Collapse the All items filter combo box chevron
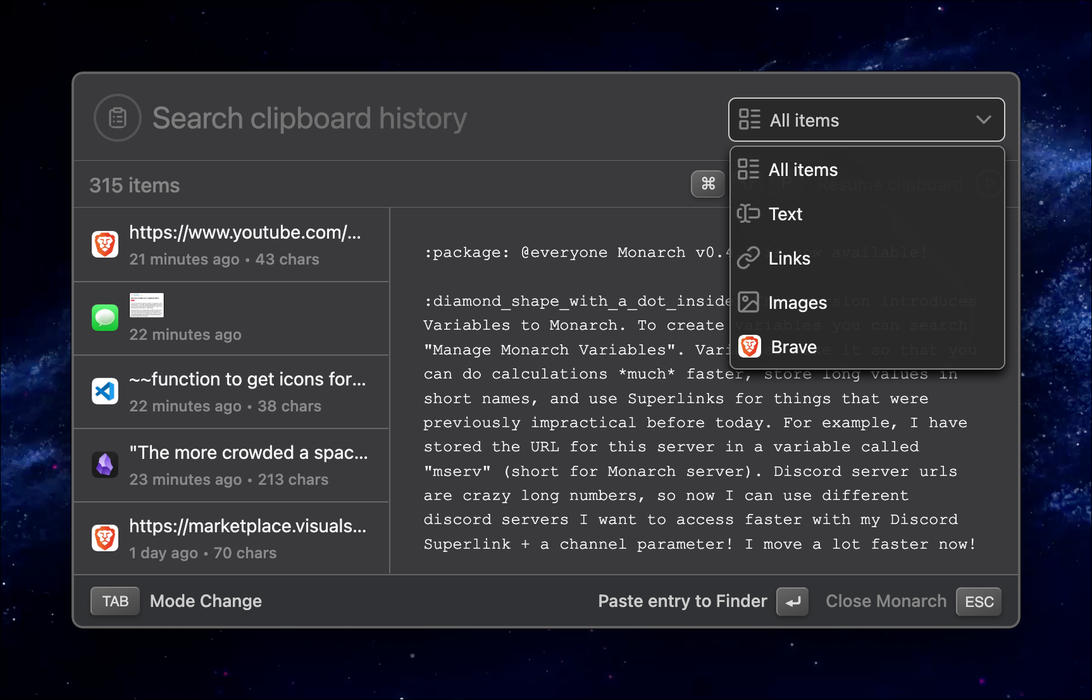The image size is (1092, 700). (x=983, y=120)
